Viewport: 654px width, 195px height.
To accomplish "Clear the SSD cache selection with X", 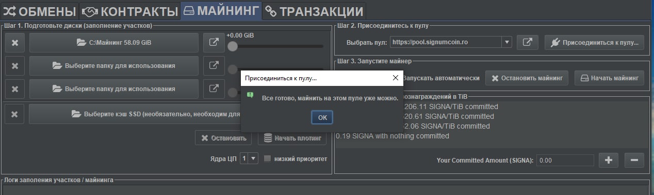I will [15, 114].
